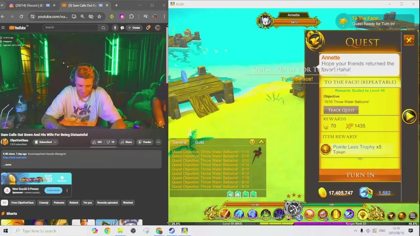Click the Ranger class crossed-arrows emblem

(293, 208)
